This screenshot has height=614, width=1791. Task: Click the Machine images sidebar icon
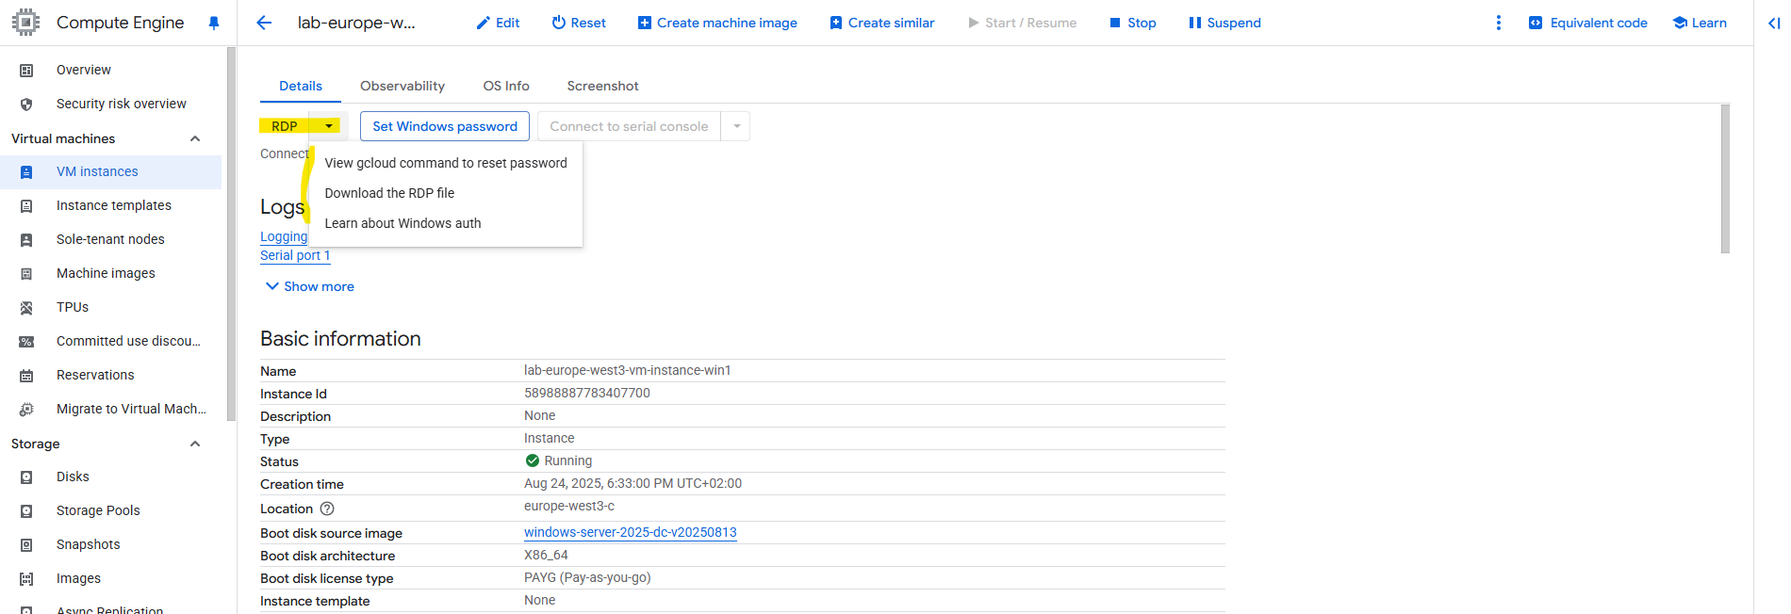click(x=26, y=273)
